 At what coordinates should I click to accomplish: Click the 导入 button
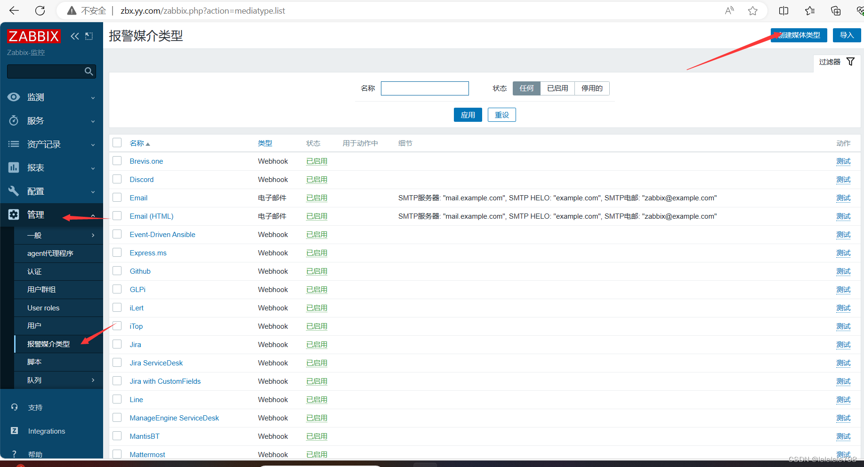click(847, 35)
